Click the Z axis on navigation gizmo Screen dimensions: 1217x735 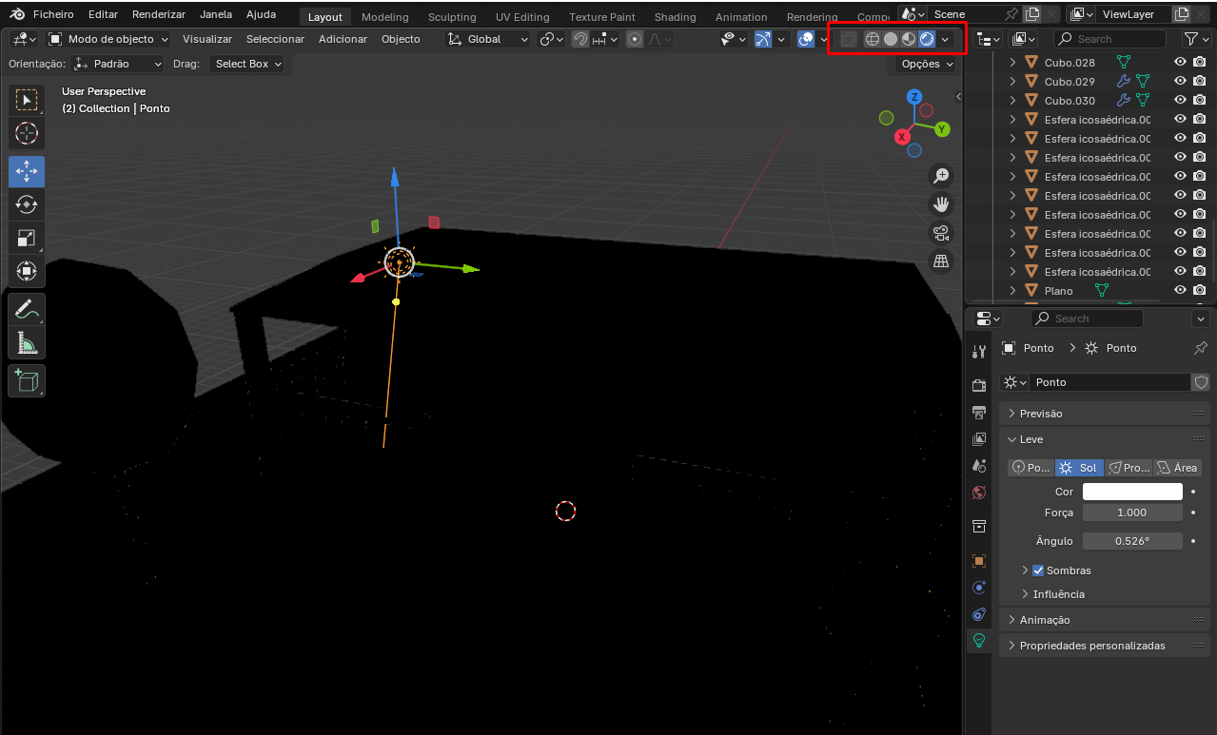[914, 97]
